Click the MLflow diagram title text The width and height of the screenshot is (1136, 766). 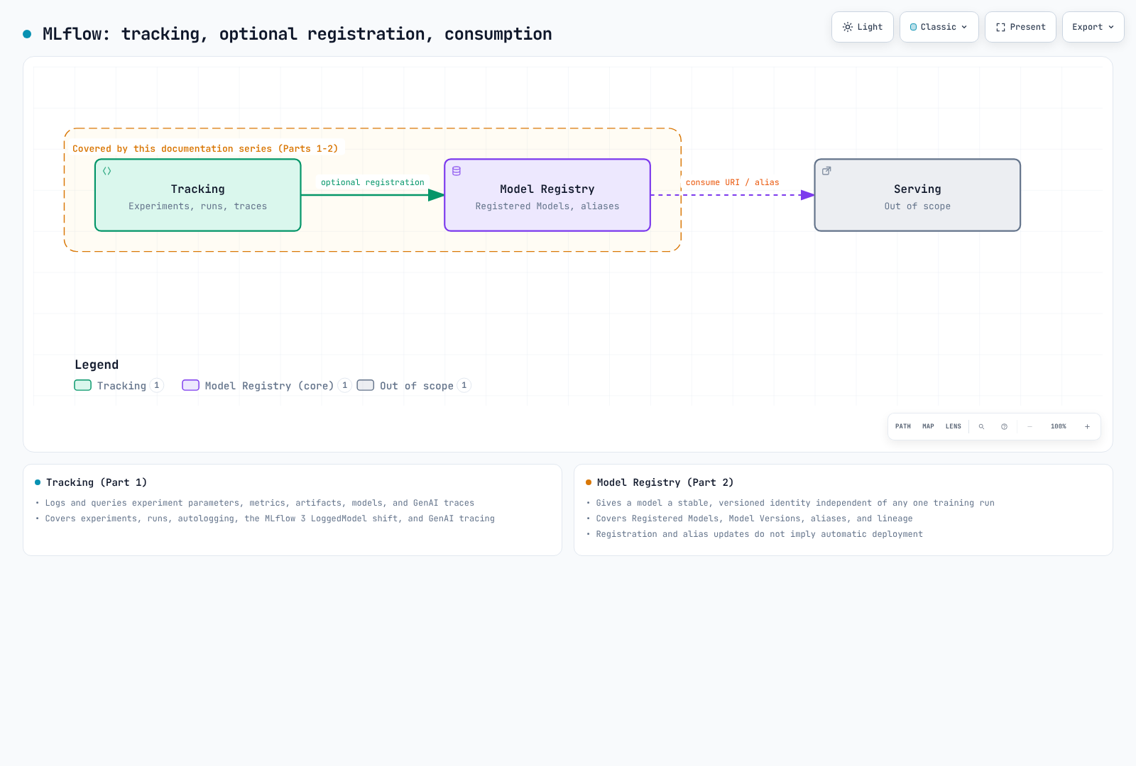[x=297, y=34]
